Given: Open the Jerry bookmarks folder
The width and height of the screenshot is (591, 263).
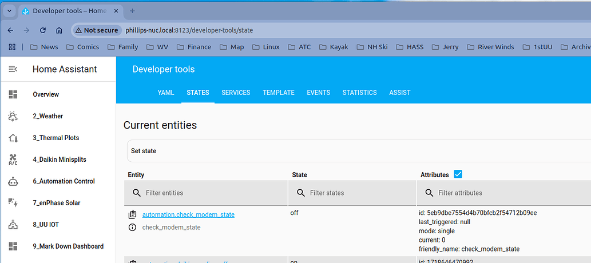Looking at the screenshot, I should tap(445, 47).
